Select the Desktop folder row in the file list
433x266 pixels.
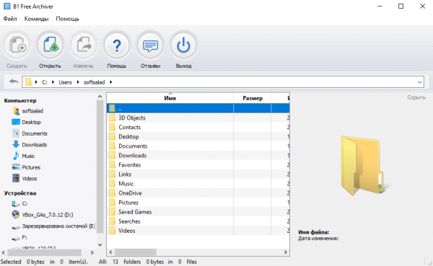(198, 136)
